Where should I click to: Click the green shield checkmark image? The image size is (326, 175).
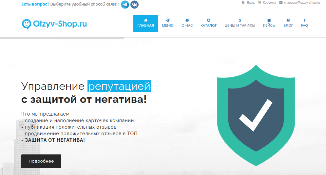[256, 115]
